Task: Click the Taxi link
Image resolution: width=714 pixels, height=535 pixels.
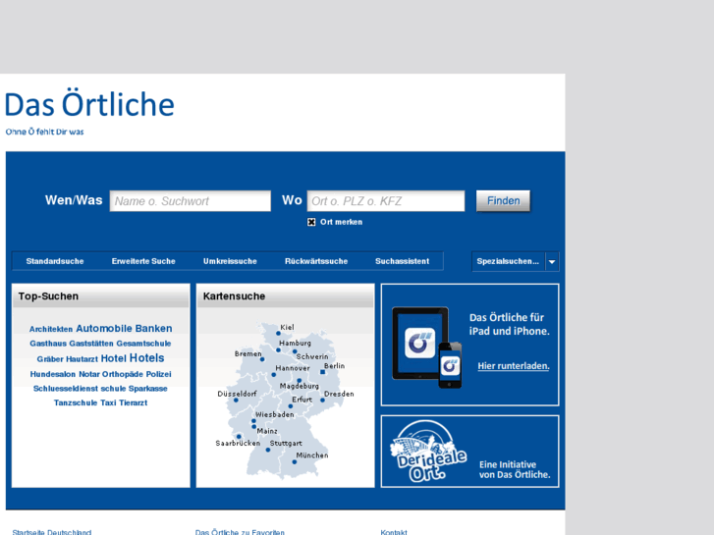Action: (108, 402)
